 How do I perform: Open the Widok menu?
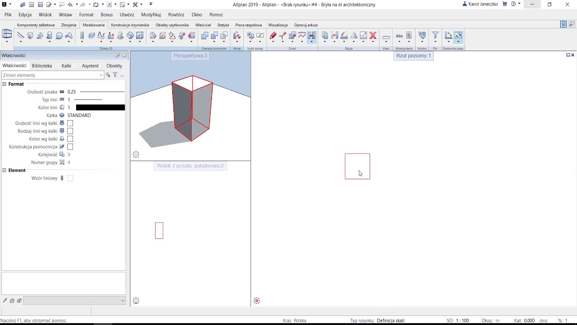click(x=45, y=14)
